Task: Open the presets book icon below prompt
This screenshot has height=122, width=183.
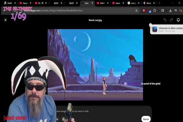Action: [63, 119]
